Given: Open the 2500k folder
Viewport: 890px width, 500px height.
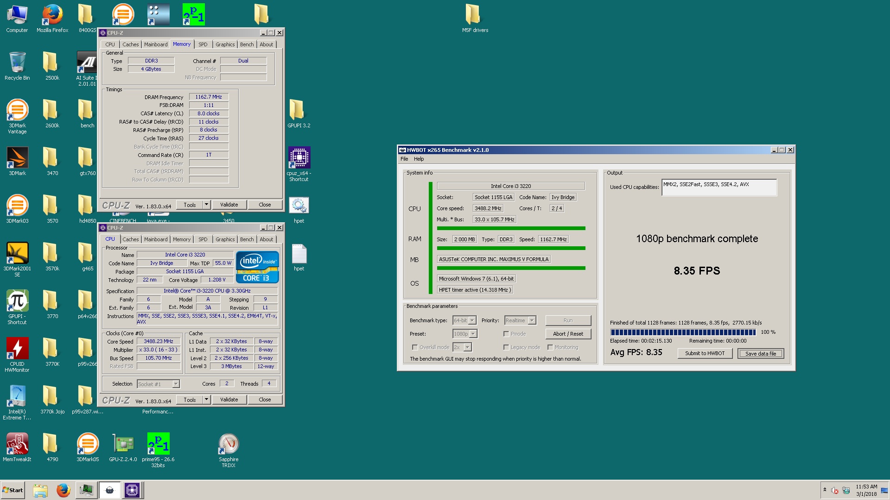Looking at the screenshot, I should tap(52, 66).
